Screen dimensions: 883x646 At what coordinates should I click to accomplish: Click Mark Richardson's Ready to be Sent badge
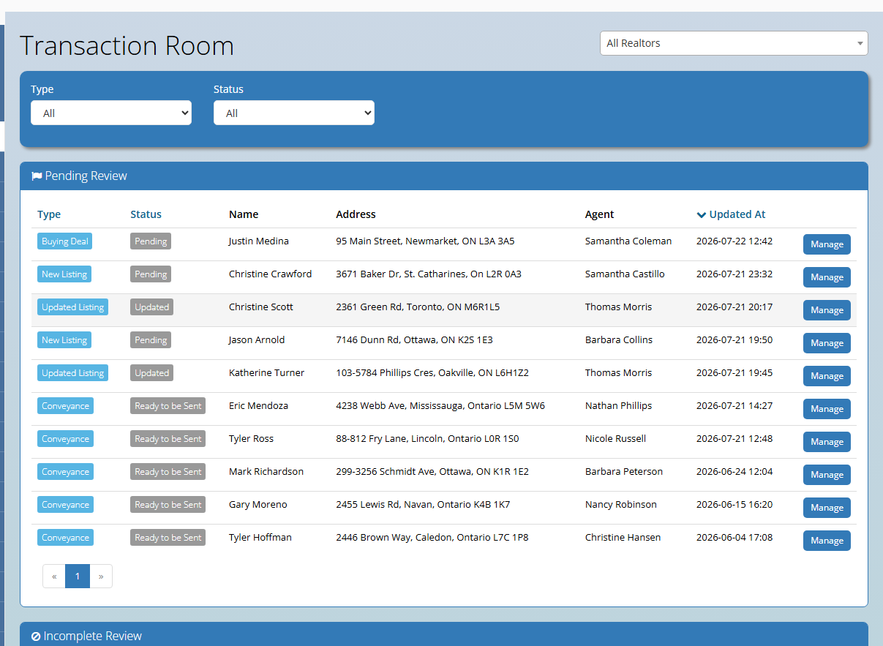pyautogui.click(x=168, y=472)
